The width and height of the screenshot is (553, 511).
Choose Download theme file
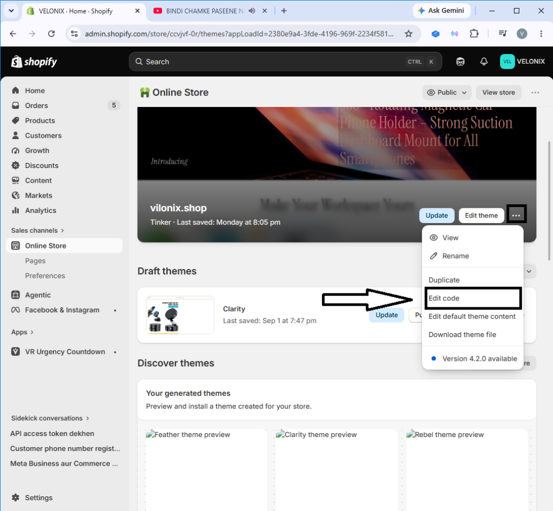(473, 335)
